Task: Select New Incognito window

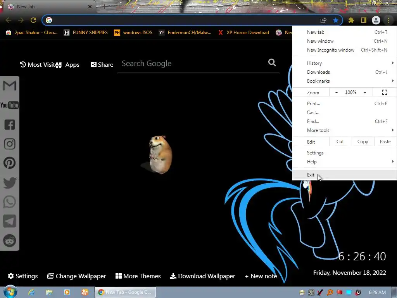Action: click(x=344, y=50)
